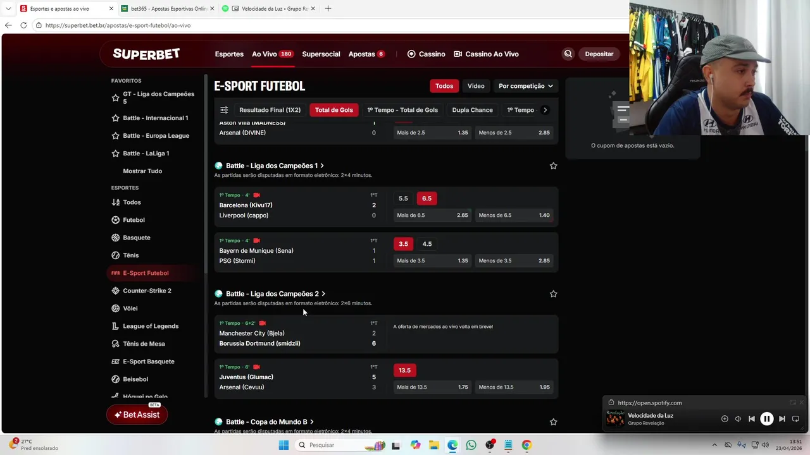
Task: Click the Depositar button
Action: [x=599, y=54]
